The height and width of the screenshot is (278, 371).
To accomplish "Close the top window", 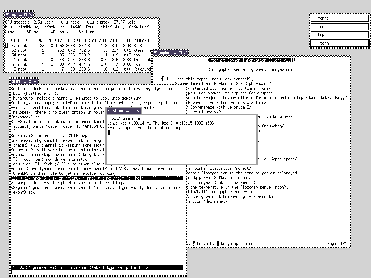I will (x=31, y=14).
